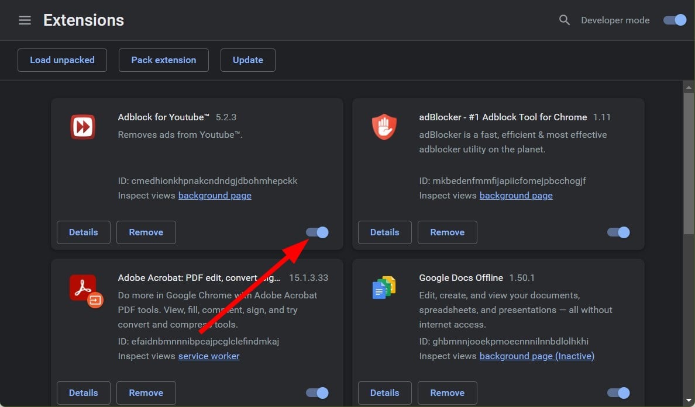Disable the Adobe Acrobat extension toggle
The width and height of the screenshot is (695, 407).
coord(317,393)
